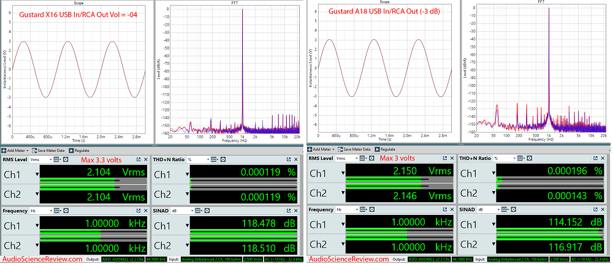
Task: Open X16 SINAD meter settings gear
Action: [x=207, y=211]
